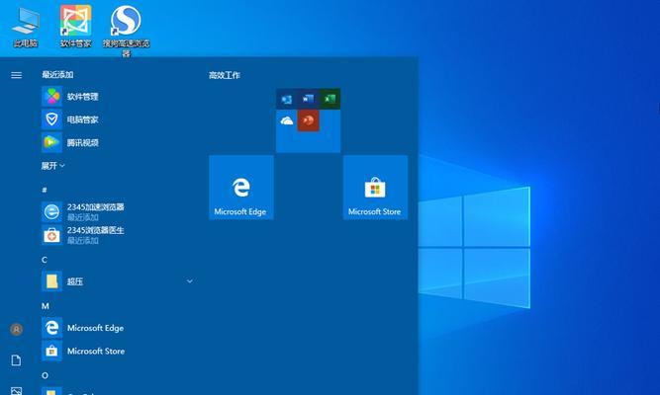Launch 电脑管家 from recently added
This screenshot has width=660, height=395.
(118, 119)
